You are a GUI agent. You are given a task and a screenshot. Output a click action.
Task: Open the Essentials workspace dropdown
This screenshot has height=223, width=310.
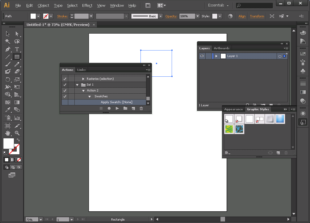pyautogui.click(x=218, y=6)
